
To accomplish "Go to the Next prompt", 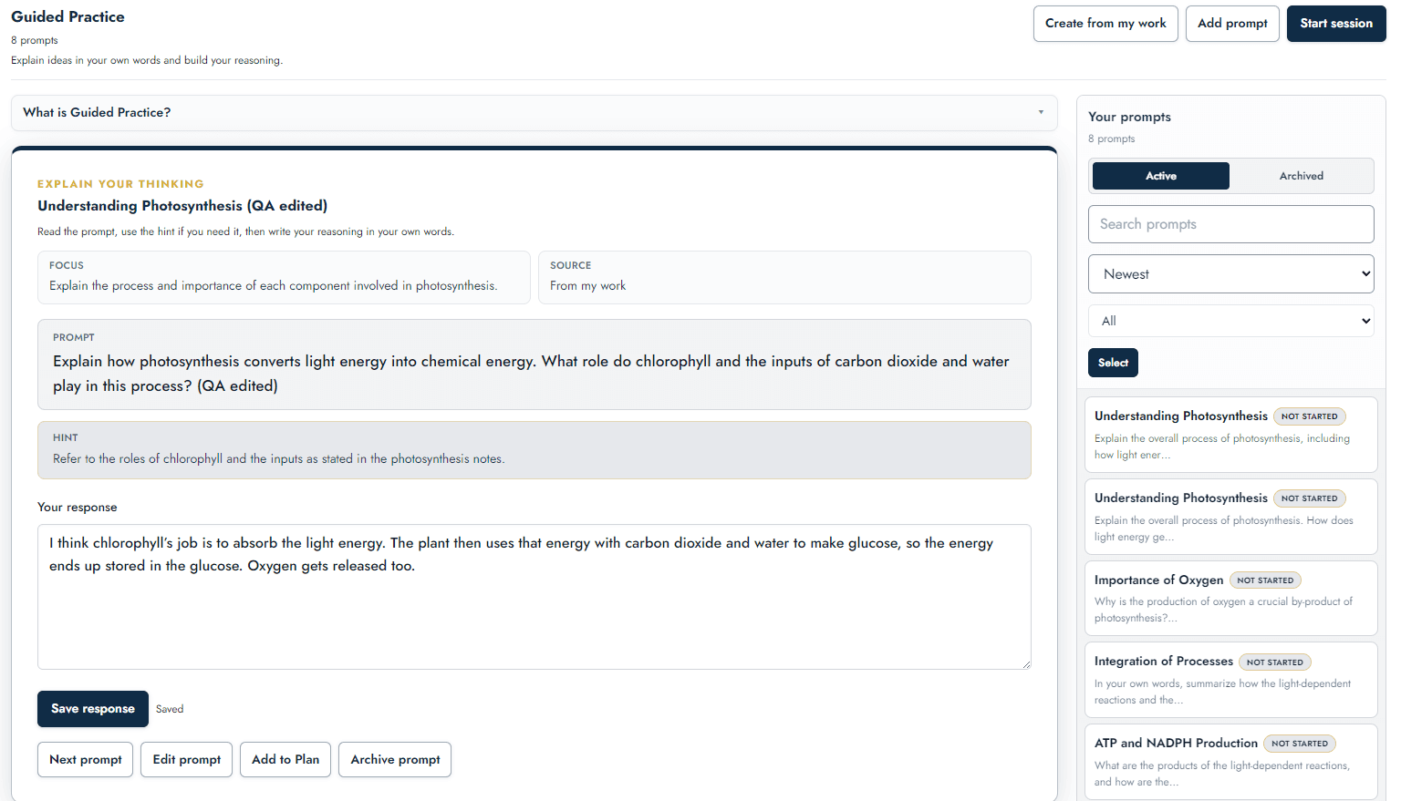I will (x=86, y=760).
